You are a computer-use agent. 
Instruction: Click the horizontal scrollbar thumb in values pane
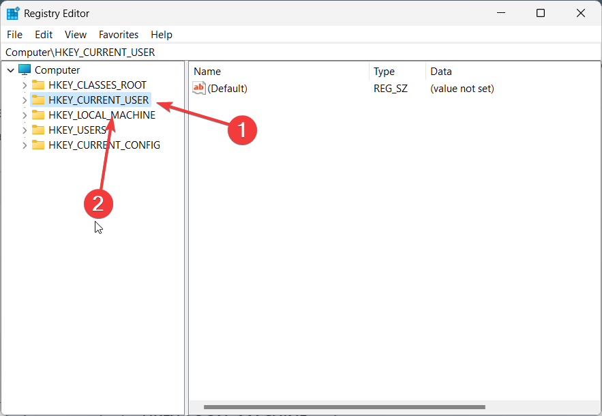coord(344,407)
